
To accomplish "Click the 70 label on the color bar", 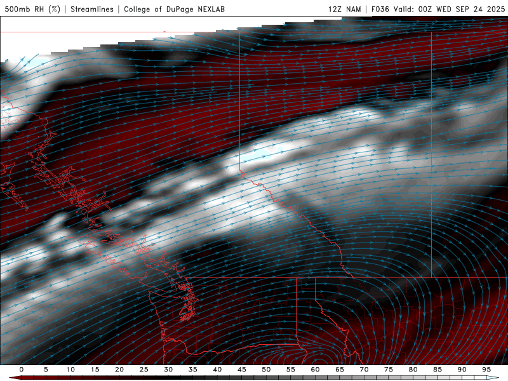I will tap(364, 370).
